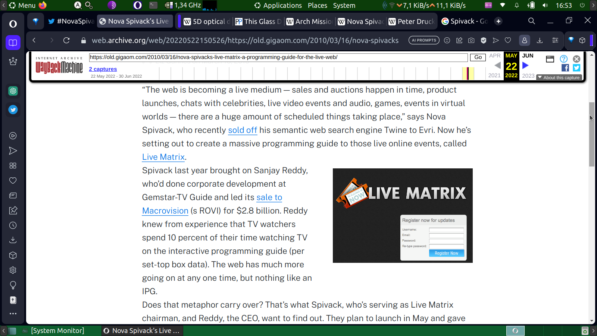
Task: Open Downloads from the sidebar
Action: point(13,240)
